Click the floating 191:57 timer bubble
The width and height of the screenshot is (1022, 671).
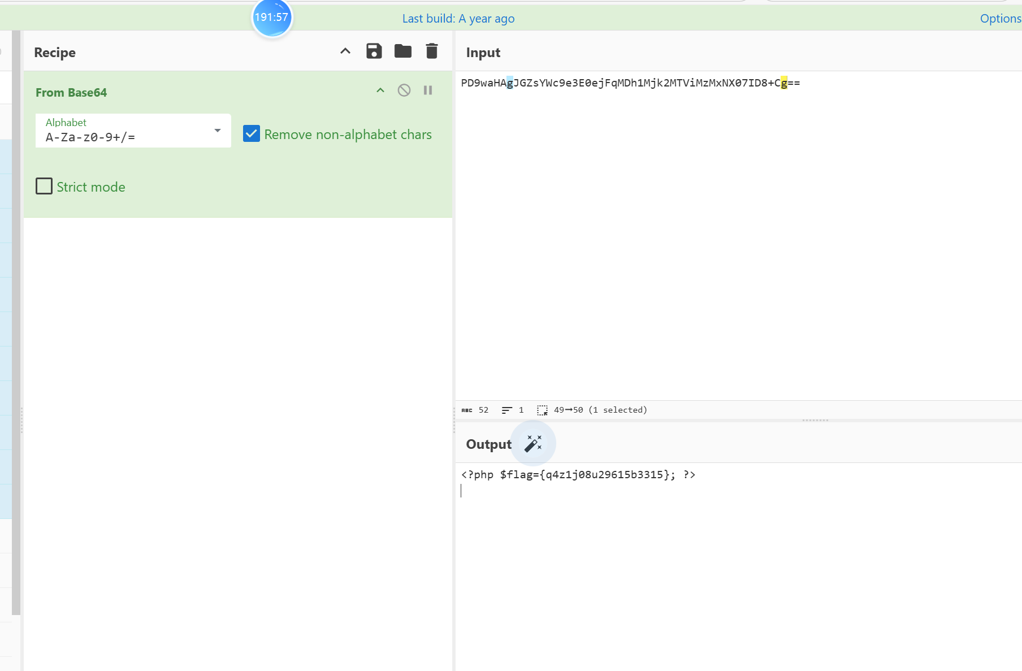pyautogui.click(x=272, y=18)
